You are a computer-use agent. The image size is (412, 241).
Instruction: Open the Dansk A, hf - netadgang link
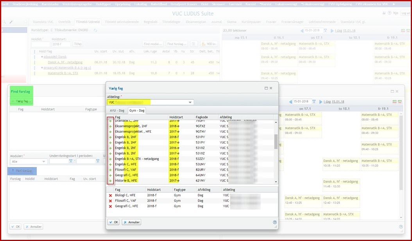65,62
